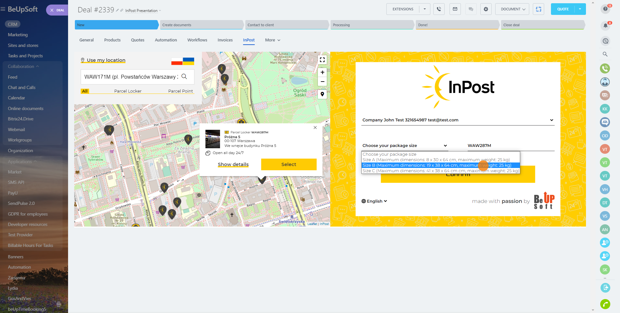Click the search magnifier in locker field
The width and height of the screenshot is (620, 313).
click(x=184, y=76)
